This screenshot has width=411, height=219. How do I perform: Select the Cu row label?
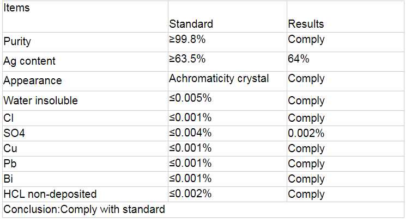[x=10, y=148]
